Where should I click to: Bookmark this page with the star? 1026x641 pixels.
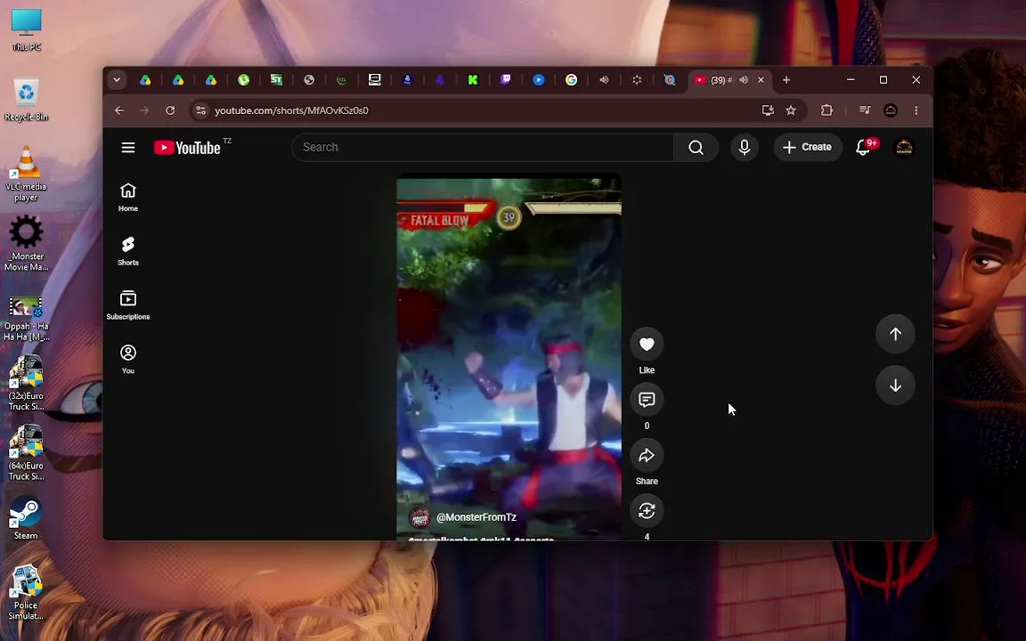pos(791,110)
